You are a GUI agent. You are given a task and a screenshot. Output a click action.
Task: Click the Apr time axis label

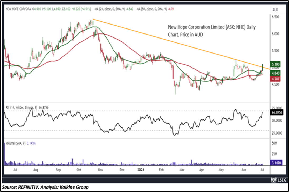(201, 170)
